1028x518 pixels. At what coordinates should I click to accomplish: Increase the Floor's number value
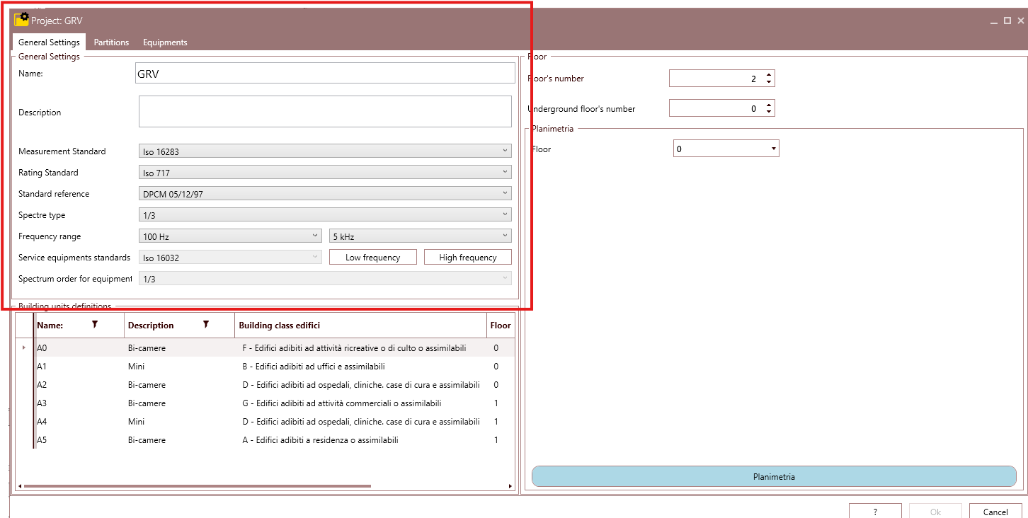(x=769, y=74)
